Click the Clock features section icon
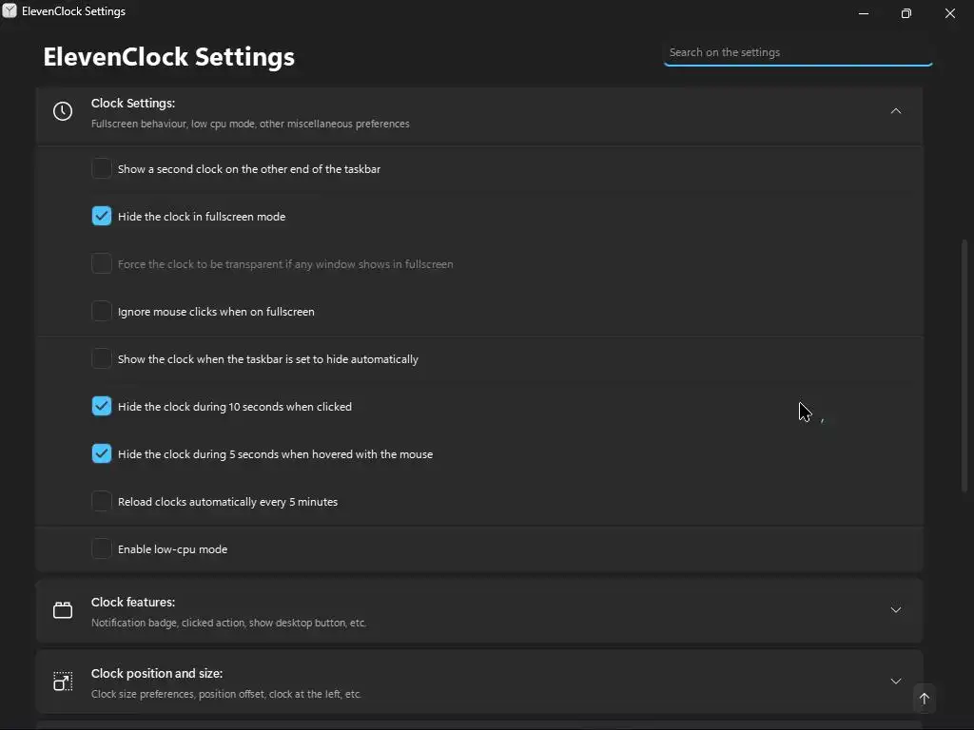The width and height of the screenshot is (974, 730). (63, 610)
